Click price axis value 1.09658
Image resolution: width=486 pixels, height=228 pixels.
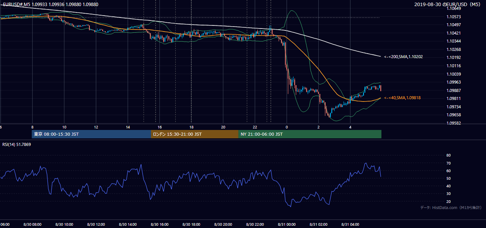[x=454, y=115]
